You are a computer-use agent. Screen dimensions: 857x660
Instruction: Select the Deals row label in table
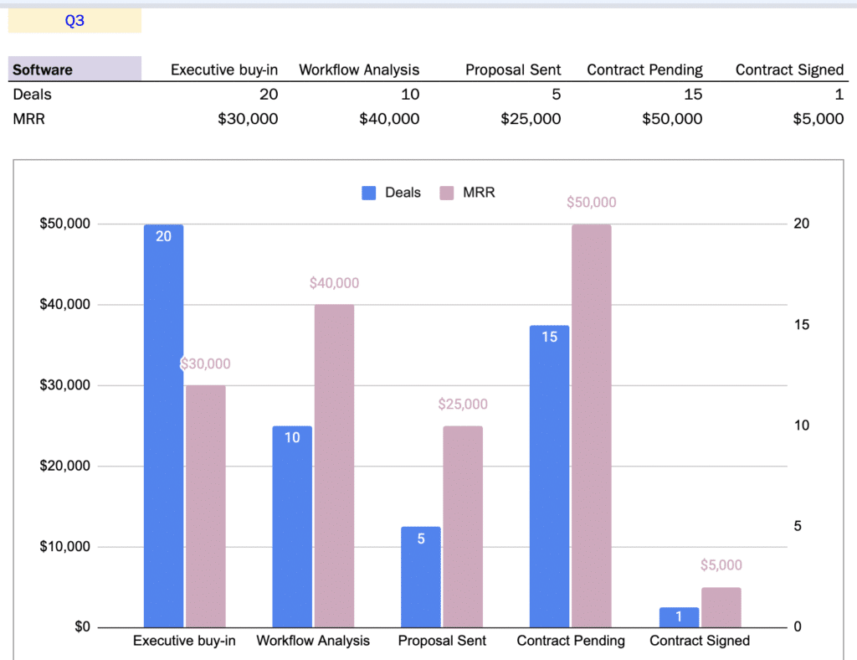coord(32,95)
